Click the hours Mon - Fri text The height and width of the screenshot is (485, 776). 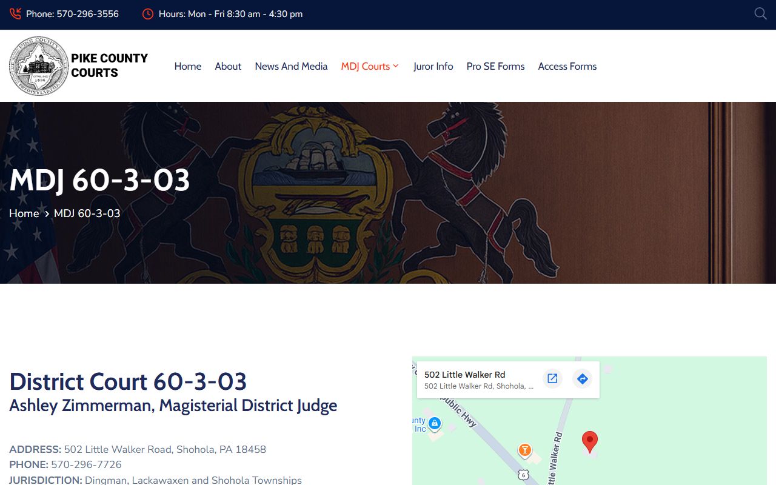tap(230, 13)
